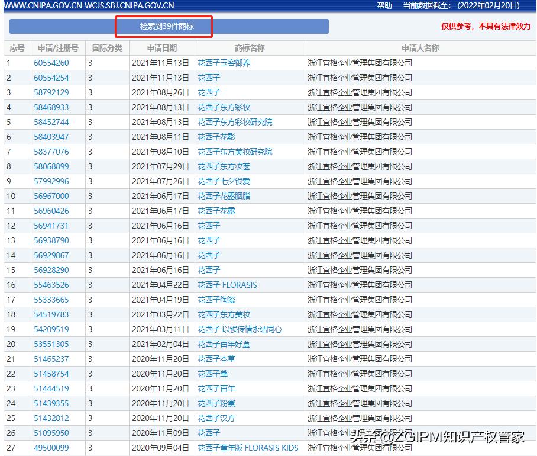The width and height of the screenshot is (537, 456).
Task: Open trademark 花西子七夕锁爱
Action: coord(224,181)
